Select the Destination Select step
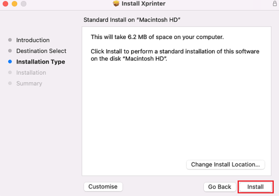The height and width of the screenshot is (196, 279). pyautogui.click(x=41, y=51)
